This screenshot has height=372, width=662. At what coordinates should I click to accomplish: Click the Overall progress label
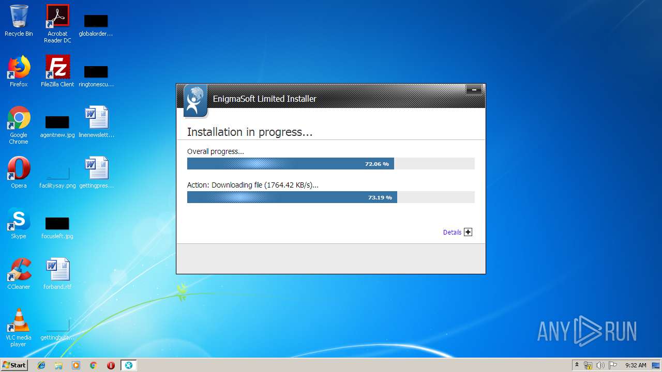(215, 151)
